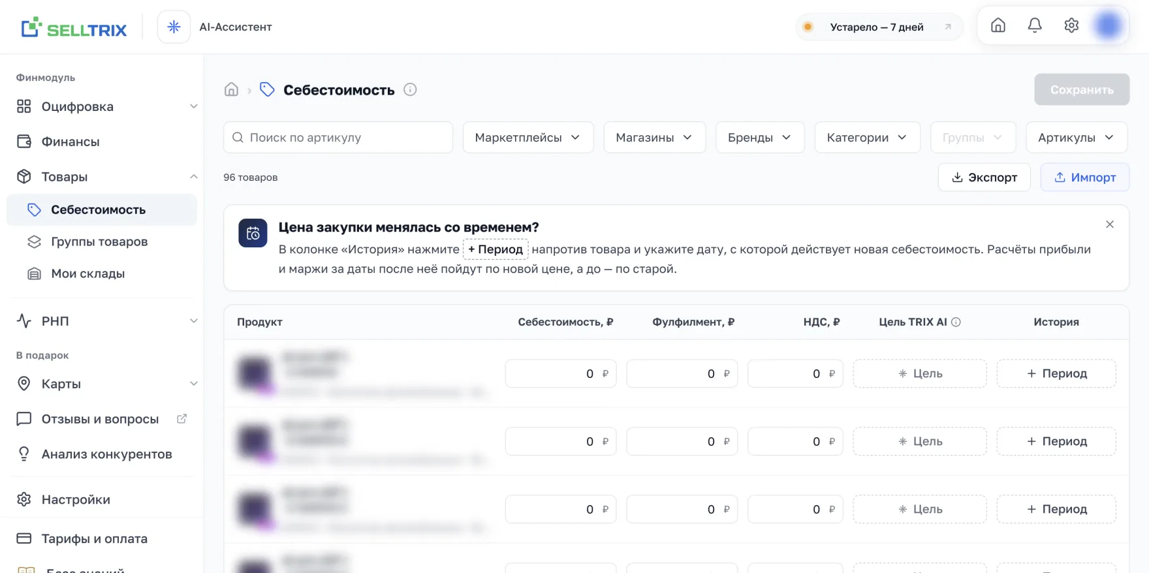Click the arrow icon in the Устарело badge
Image resolution: width=1149 pixels, height=573 pixels.
pos(948,27)
